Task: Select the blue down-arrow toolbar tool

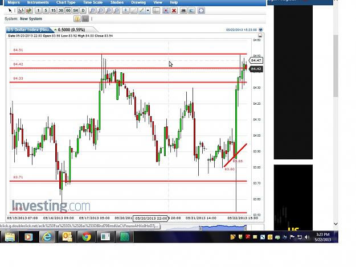Action: [x=125, y=10]
